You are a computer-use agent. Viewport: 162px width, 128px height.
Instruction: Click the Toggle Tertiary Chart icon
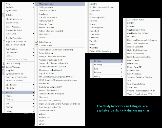coord(4,45)
